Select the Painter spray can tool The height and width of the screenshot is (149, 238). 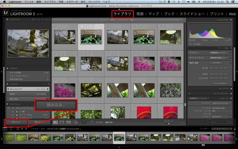pos(84,122)
